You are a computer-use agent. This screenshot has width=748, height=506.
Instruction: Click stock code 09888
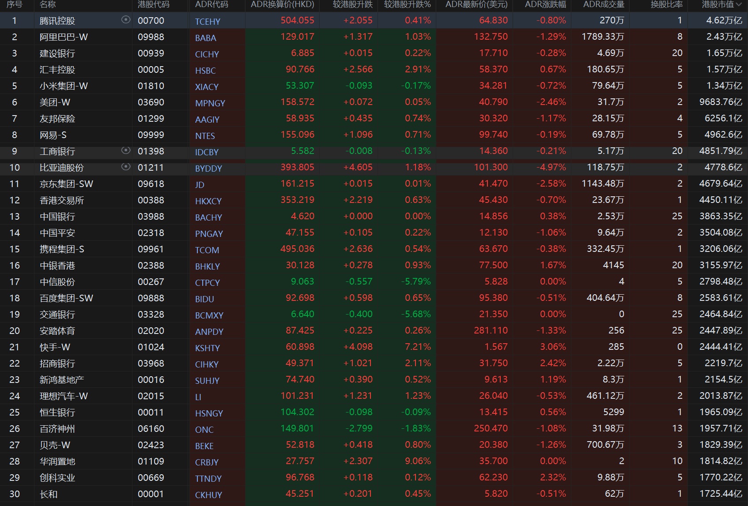coord(151,298)
